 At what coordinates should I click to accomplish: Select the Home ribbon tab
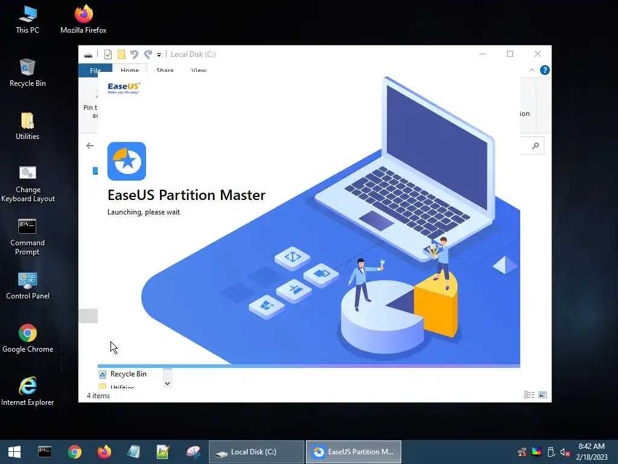point(130,71)
